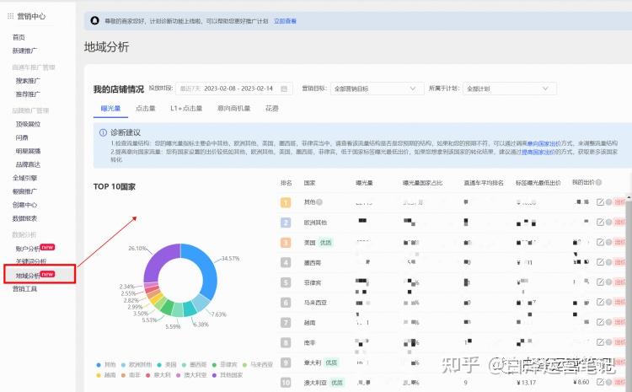The height and width of the screenshot is (392, 632).
Task: Edit bid icon in the 欧洲其他 row
Action: point(600,223)
